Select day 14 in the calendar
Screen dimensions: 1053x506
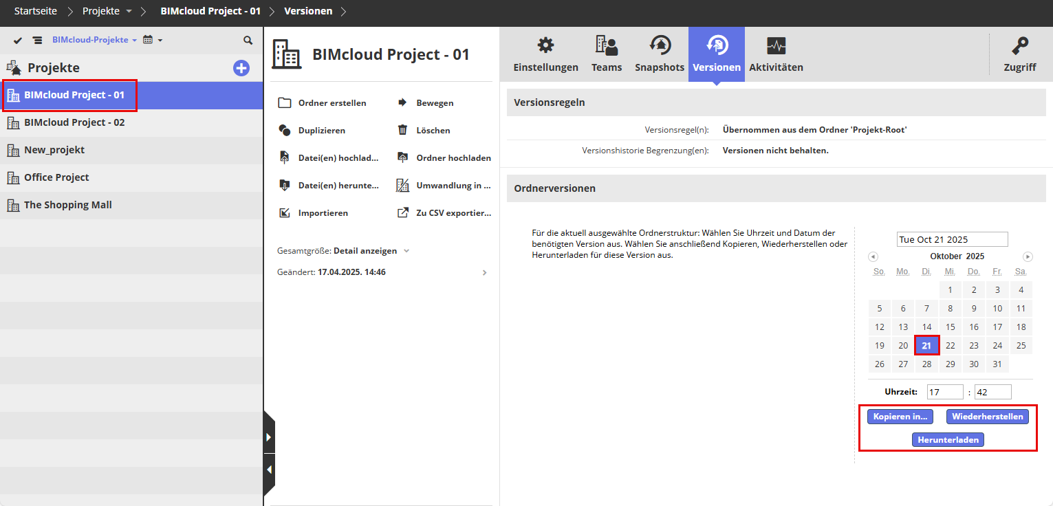pyautogui.click(x=926, y=327)
